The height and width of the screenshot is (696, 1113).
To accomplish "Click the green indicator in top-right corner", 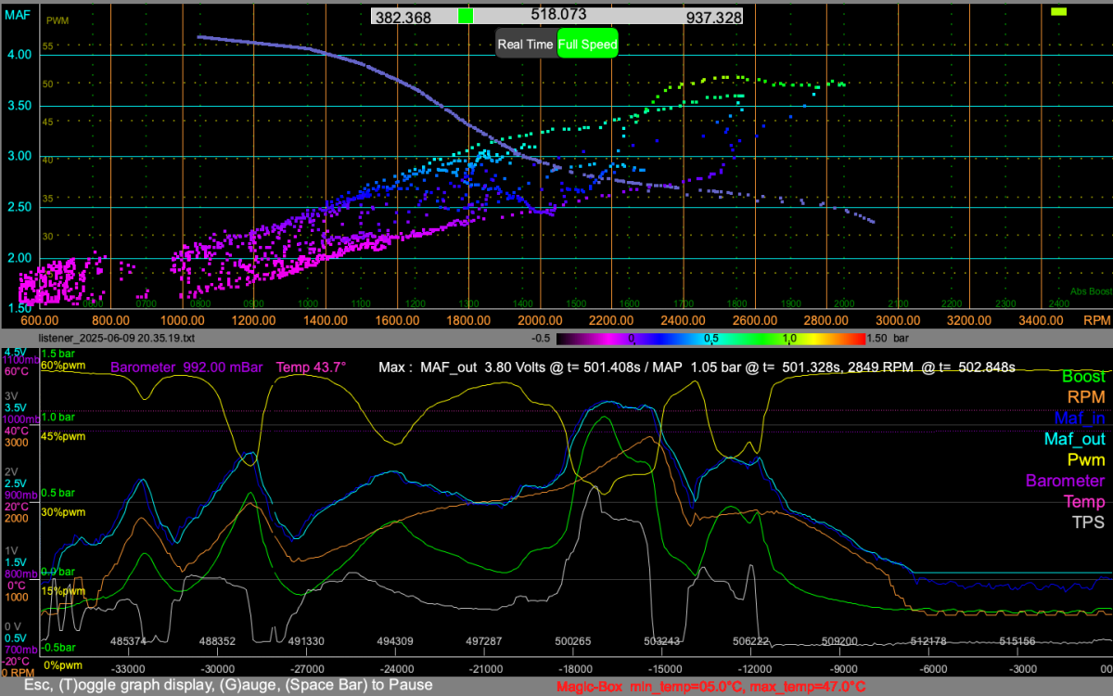I will 1059,11.
